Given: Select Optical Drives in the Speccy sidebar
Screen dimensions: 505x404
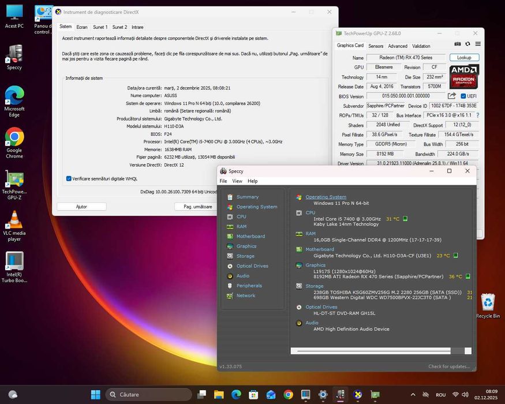Looking at the screenshot, I should pos(252,266).
